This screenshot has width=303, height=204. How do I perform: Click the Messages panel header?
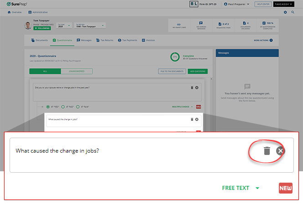pyautogui.click(x=247, y=53)
